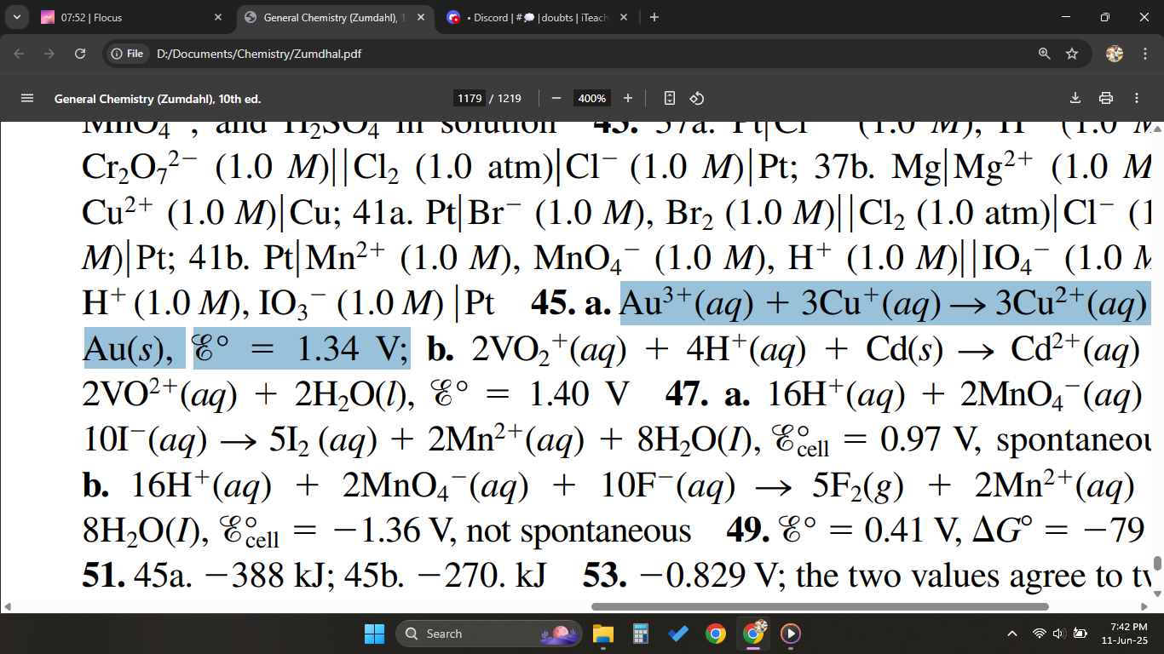Open the Windows Start menu
This screenshot has width=1164, height=654.
coord(375,634)
